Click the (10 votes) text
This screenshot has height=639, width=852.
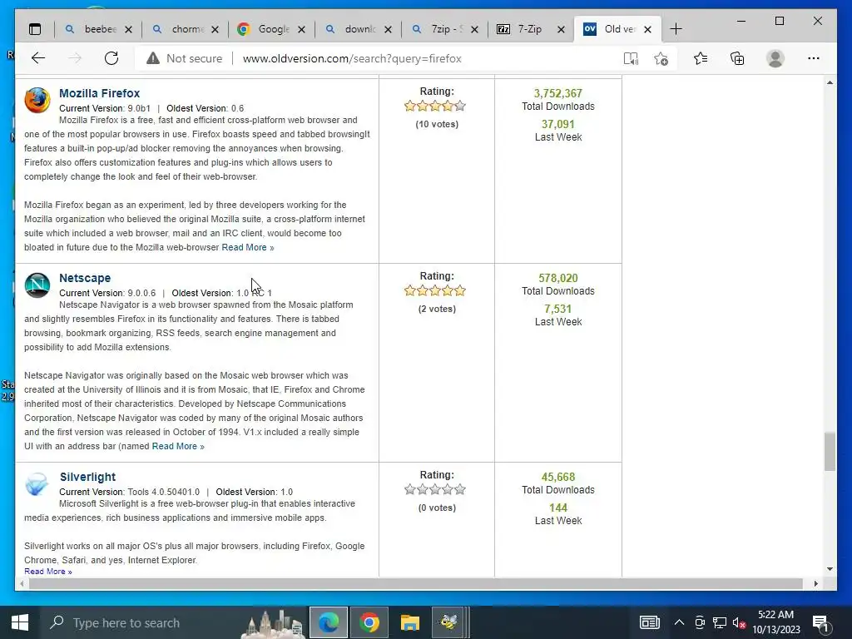(x=437, y=125)
